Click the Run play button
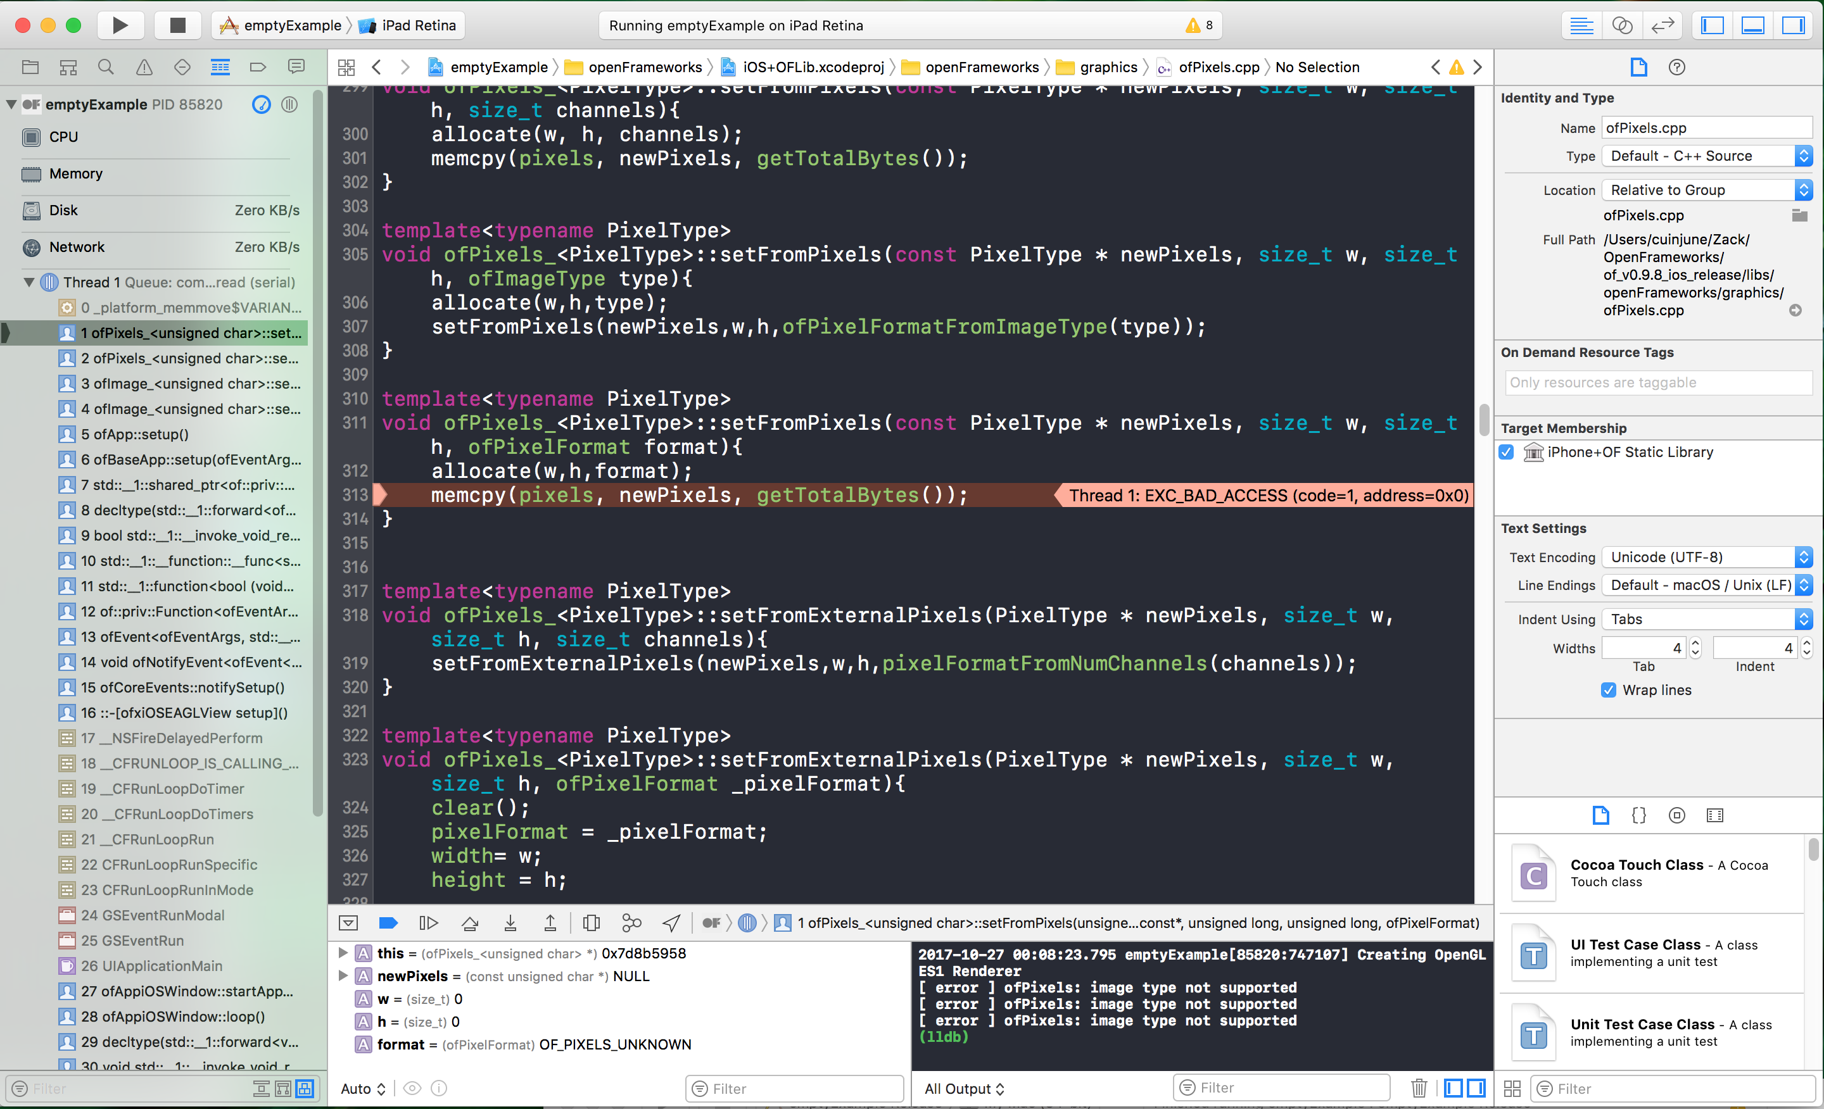 [120, 25]
